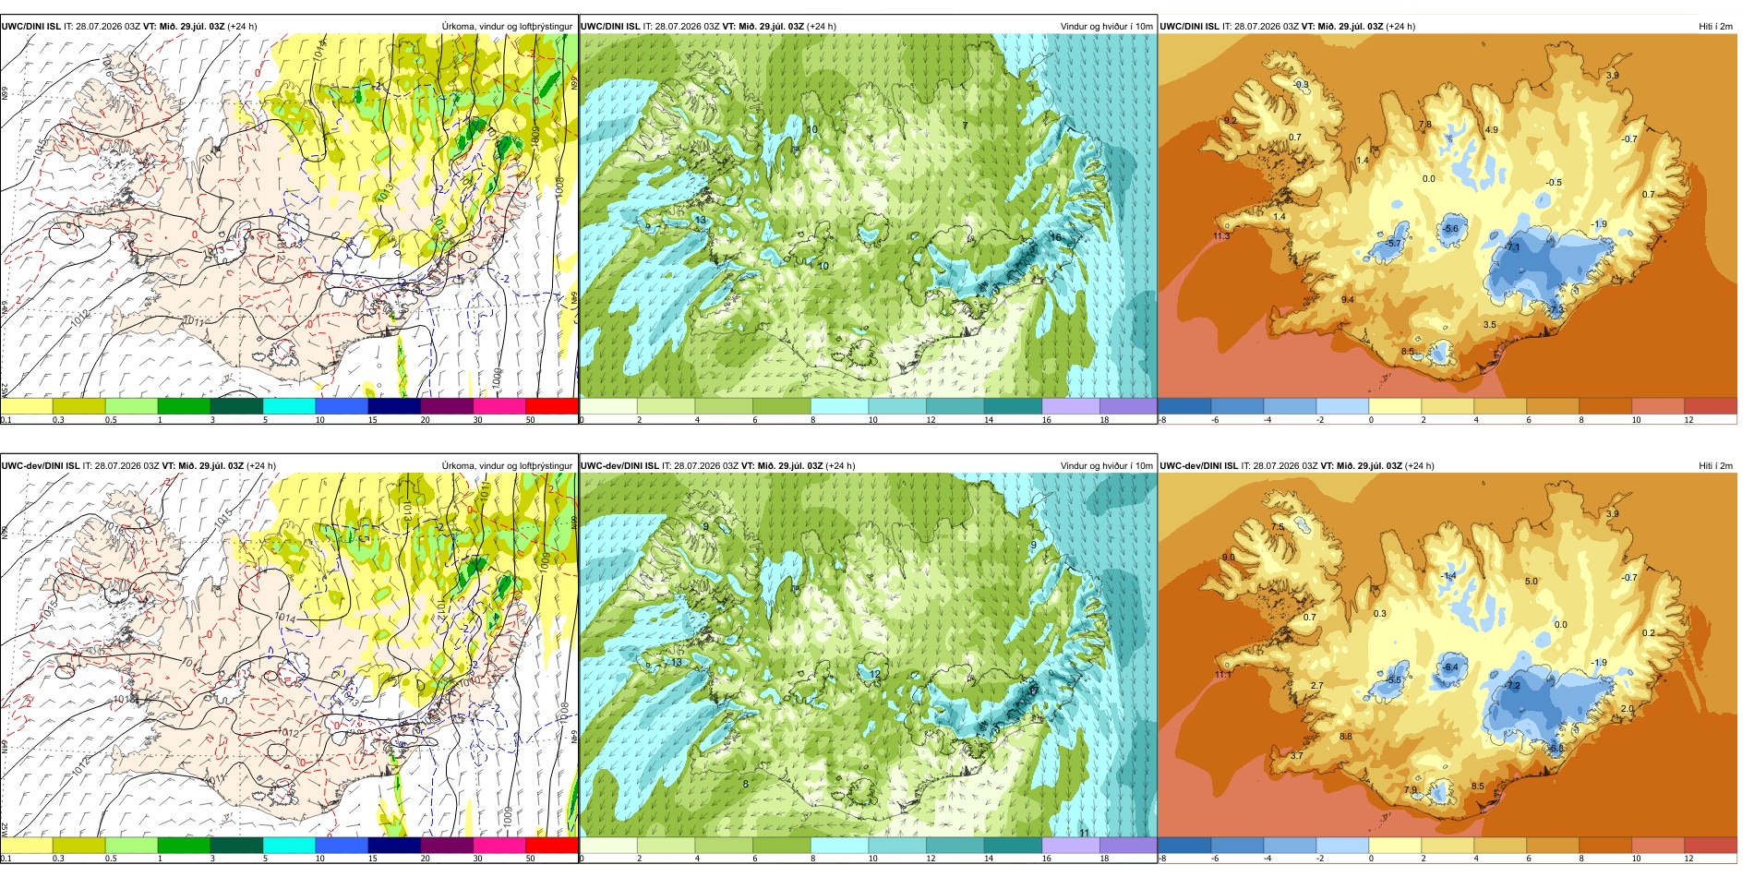Click the 11.3 temperature label on the UWC/DINI map
Viewport: 1754px width, 877px height.
coord(1220,236)
